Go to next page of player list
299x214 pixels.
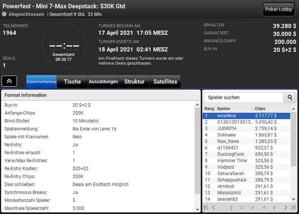tap(286, 207)
